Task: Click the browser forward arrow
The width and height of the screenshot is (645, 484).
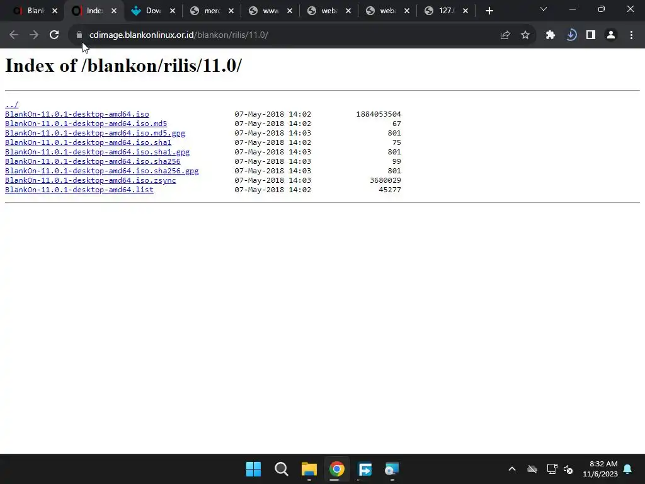Action: point(34,35)
